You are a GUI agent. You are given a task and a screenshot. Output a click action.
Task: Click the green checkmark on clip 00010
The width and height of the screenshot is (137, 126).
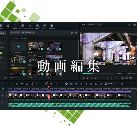coord(60,74)
